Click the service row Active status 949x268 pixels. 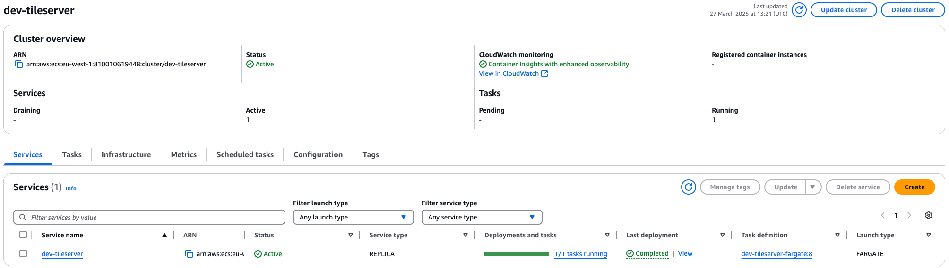tap(273, 254)
